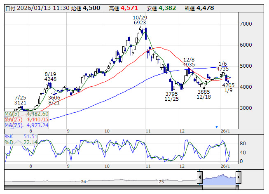269x194 pixels.
Task: Click the 11/25 low label 3795
Action: coord(171,94)
